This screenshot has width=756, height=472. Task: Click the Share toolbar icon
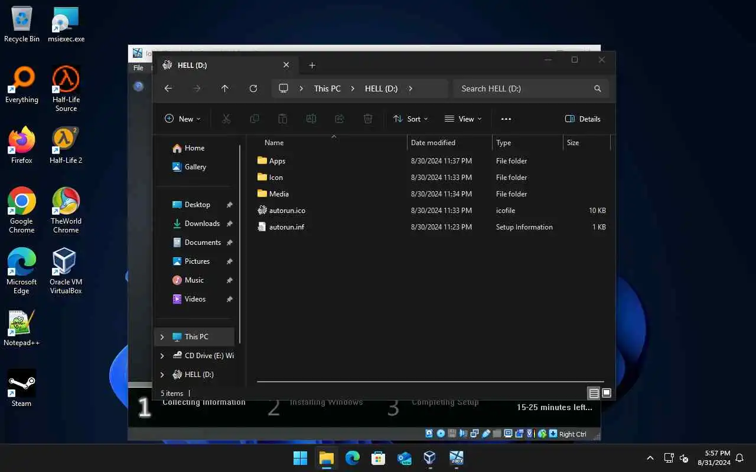click(x=340, y=119)
